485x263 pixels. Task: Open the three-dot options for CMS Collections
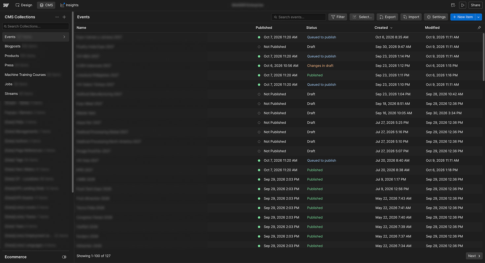pyautogui.click(x=57, y=17)
